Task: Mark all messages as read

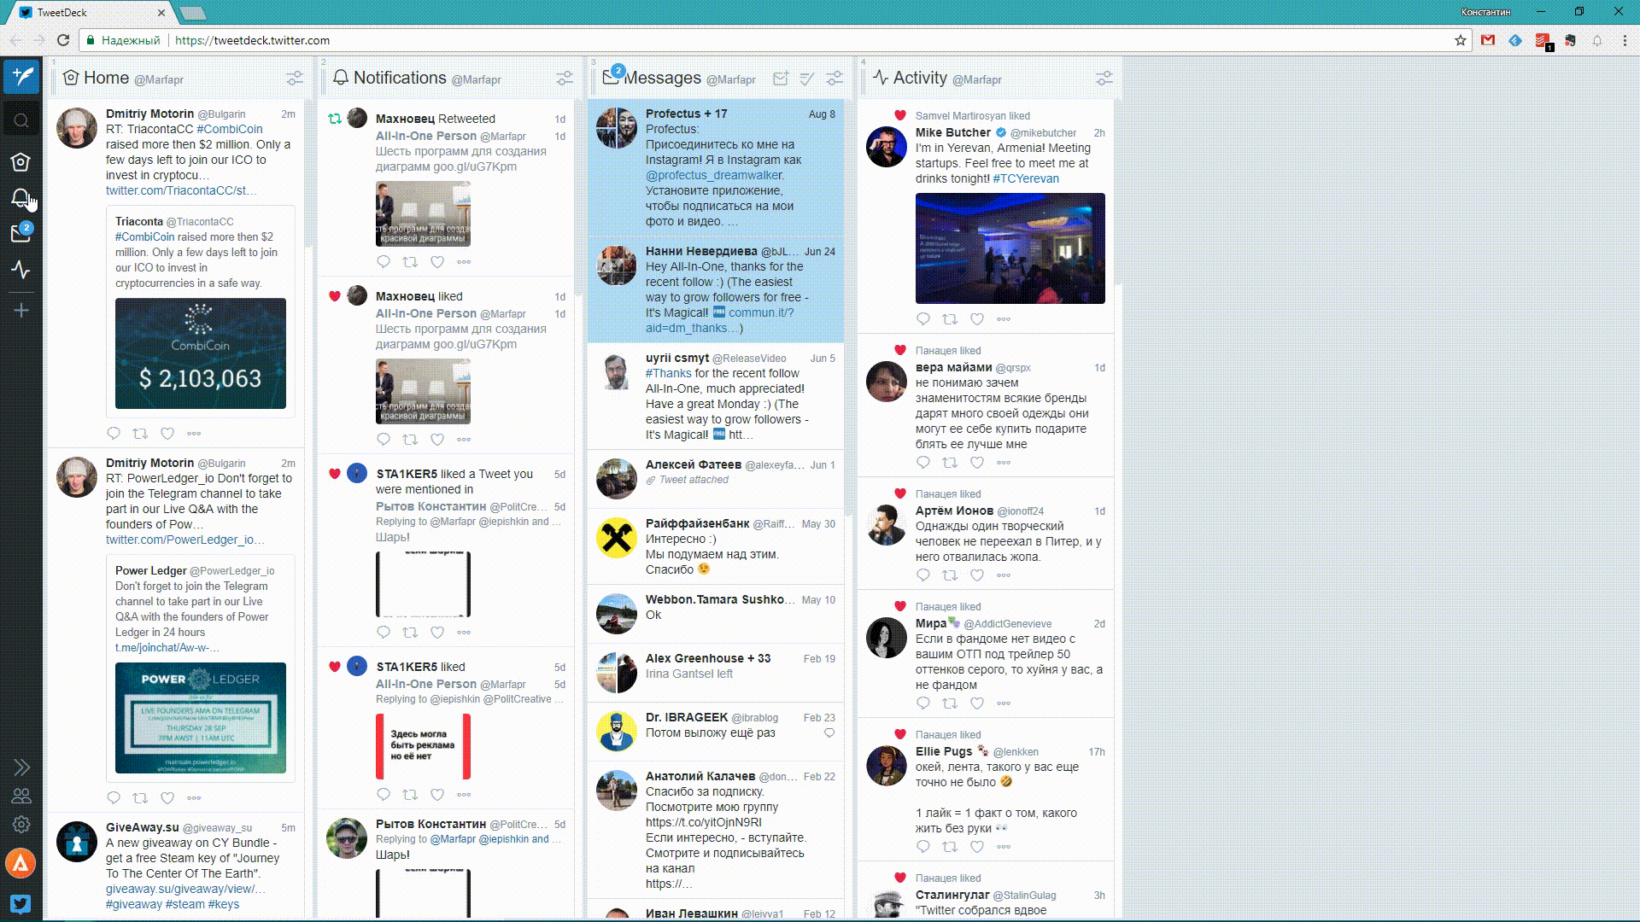Action: (806, 79)
